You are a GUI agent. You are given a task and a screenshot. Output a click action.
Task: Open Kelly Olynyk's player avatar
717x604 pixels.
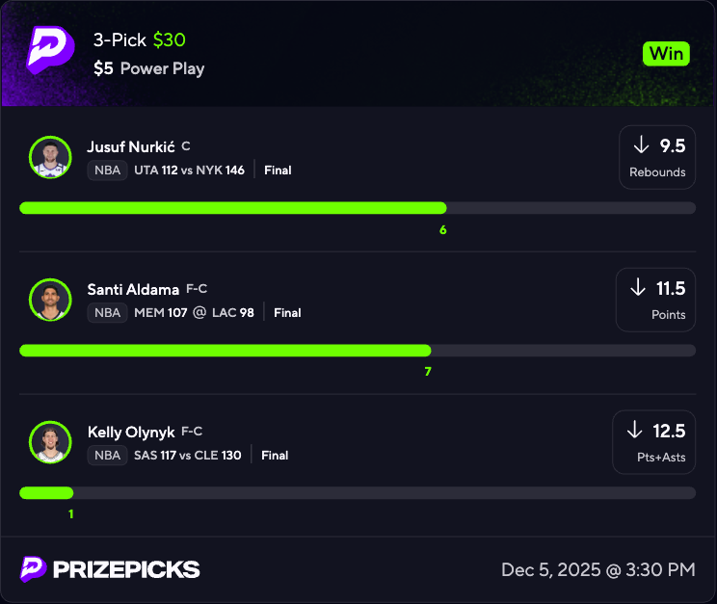50,441
